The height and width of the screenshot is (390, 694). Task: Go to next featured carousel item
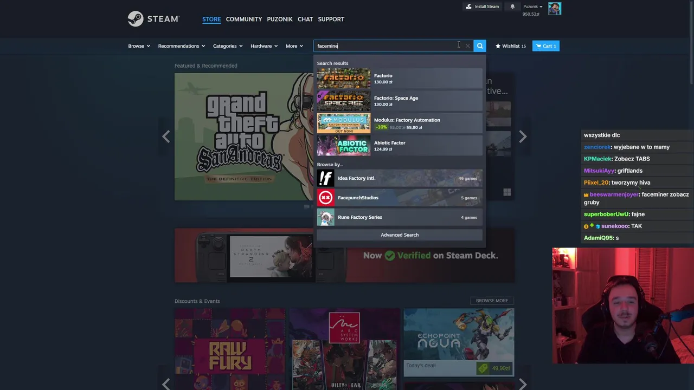point(523,136)
